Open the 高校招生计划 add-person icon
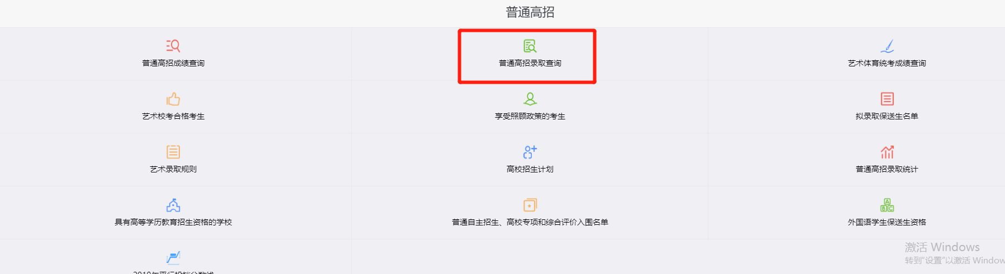This screenshot has width=1005, height=274. pos(530,152)
